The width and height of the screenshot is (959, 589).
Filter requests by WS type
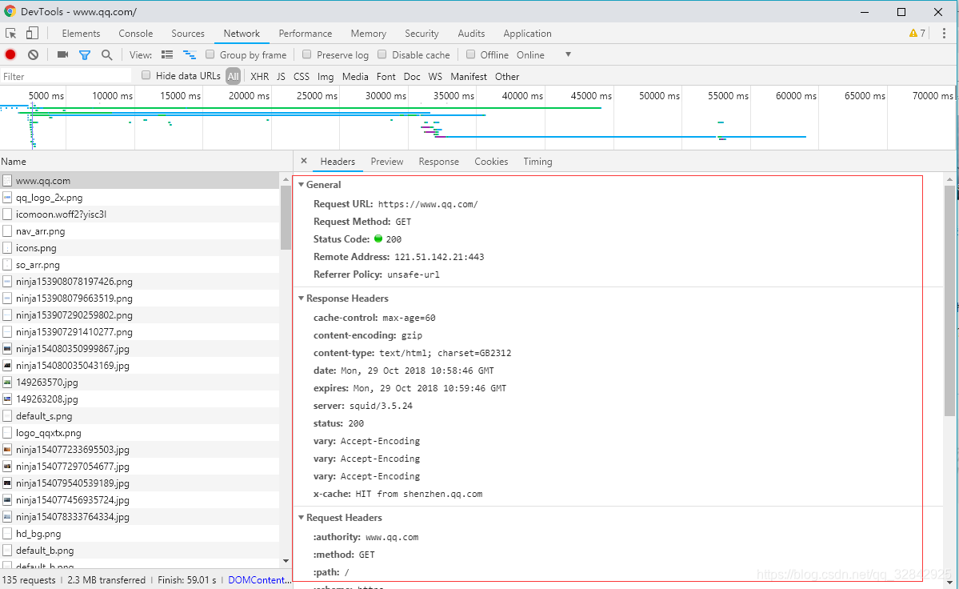pos(435,77)
